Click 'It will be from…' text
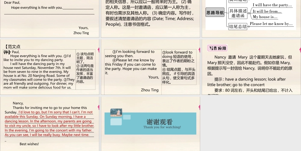Viewport: 301px width, 151px height. click(x=267, y=11)
